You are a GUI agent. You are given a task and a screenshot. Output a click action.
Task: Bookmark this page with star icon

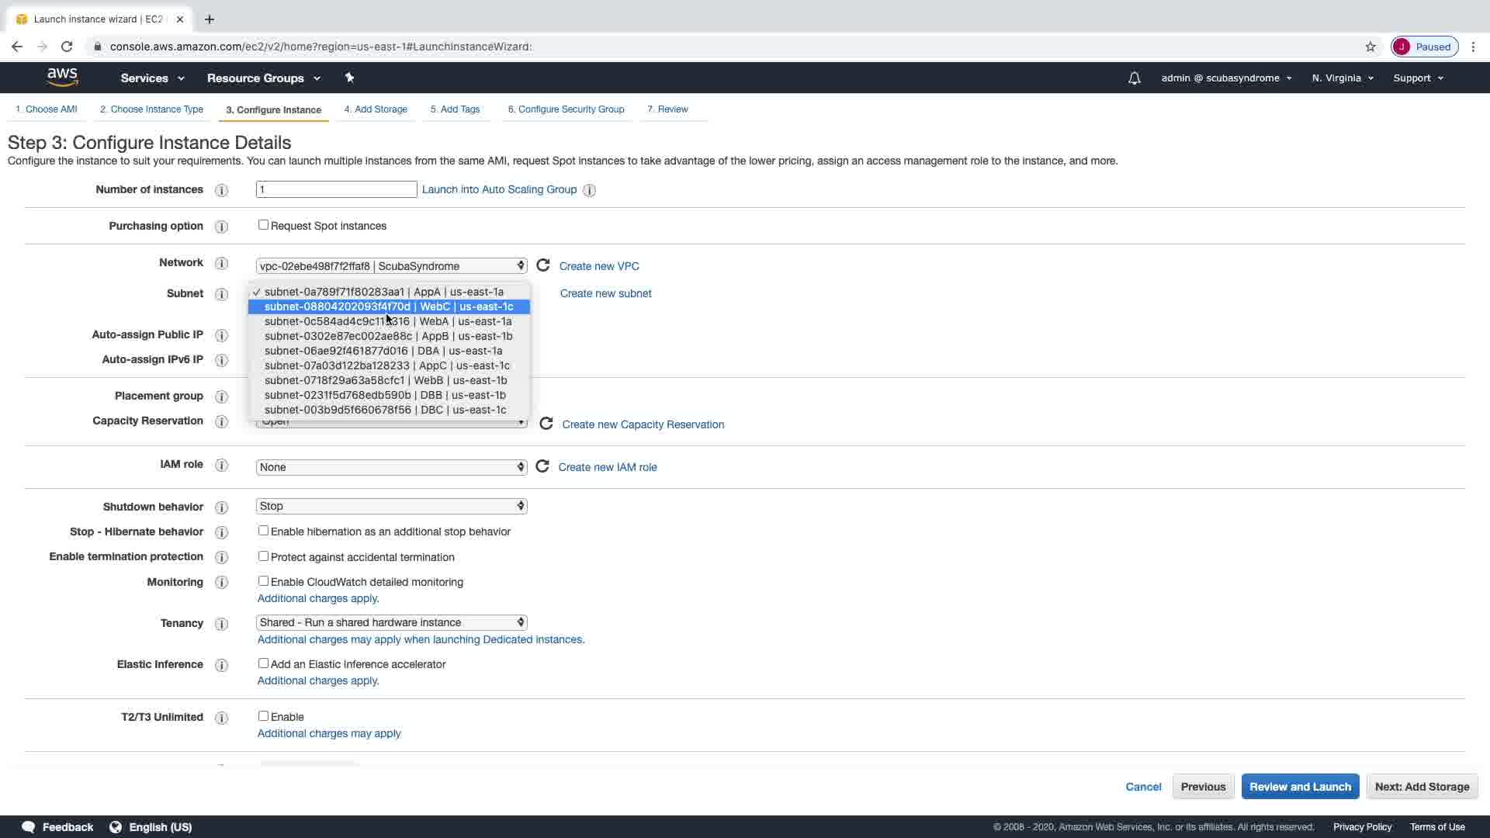1370,47
